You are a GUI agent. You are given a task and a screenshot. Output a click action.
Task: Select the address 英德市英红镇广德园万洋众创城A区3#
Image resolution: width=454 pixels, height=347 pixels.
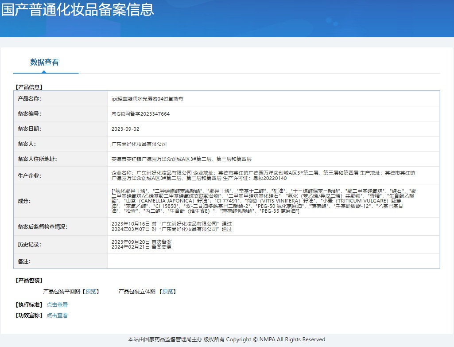pyautogui.click(x=181, y=159)
